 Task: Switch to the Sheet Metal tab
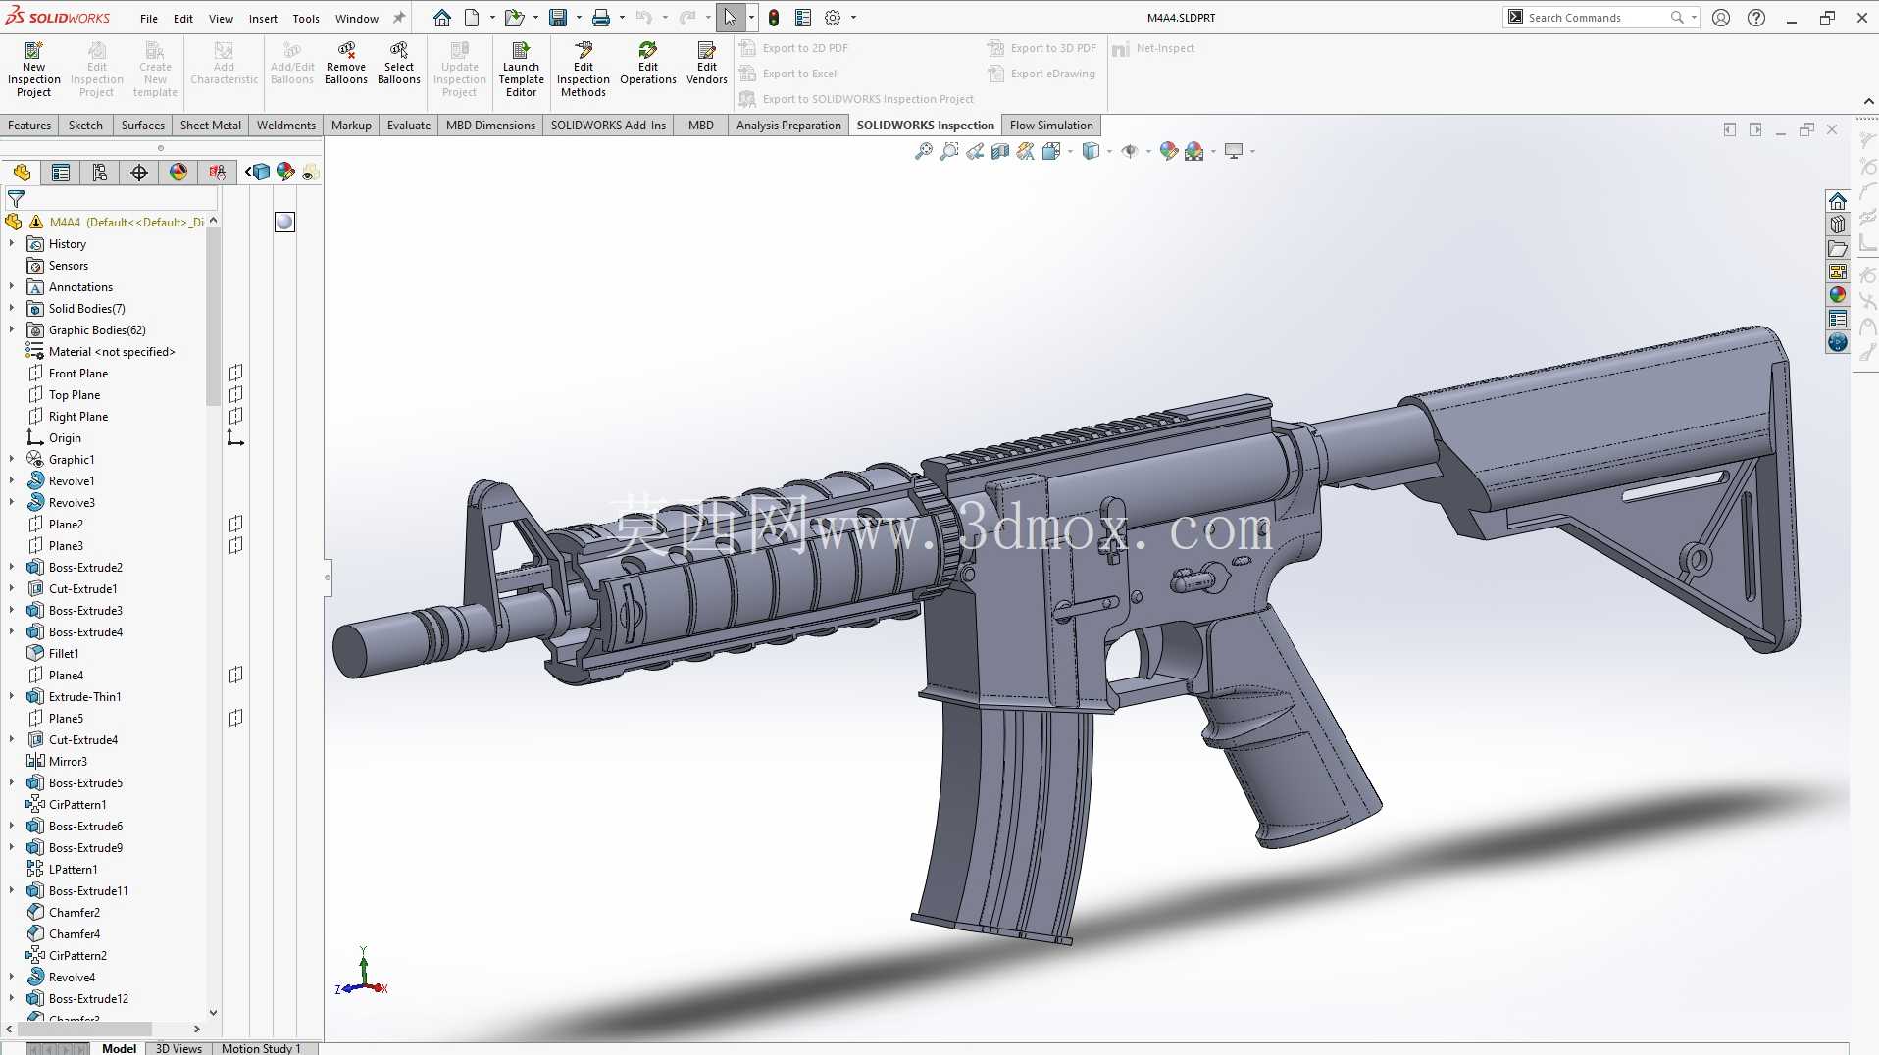pyautogui.click(x=211, y=126)
